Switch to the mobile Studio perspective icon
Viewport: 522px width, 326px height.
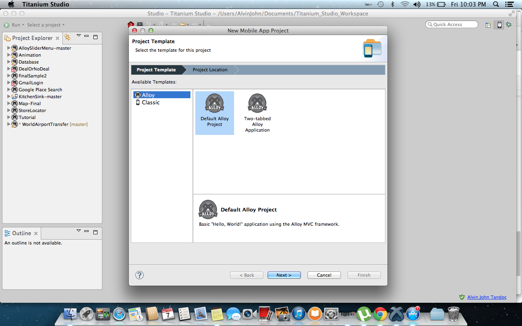coord(499,25)
